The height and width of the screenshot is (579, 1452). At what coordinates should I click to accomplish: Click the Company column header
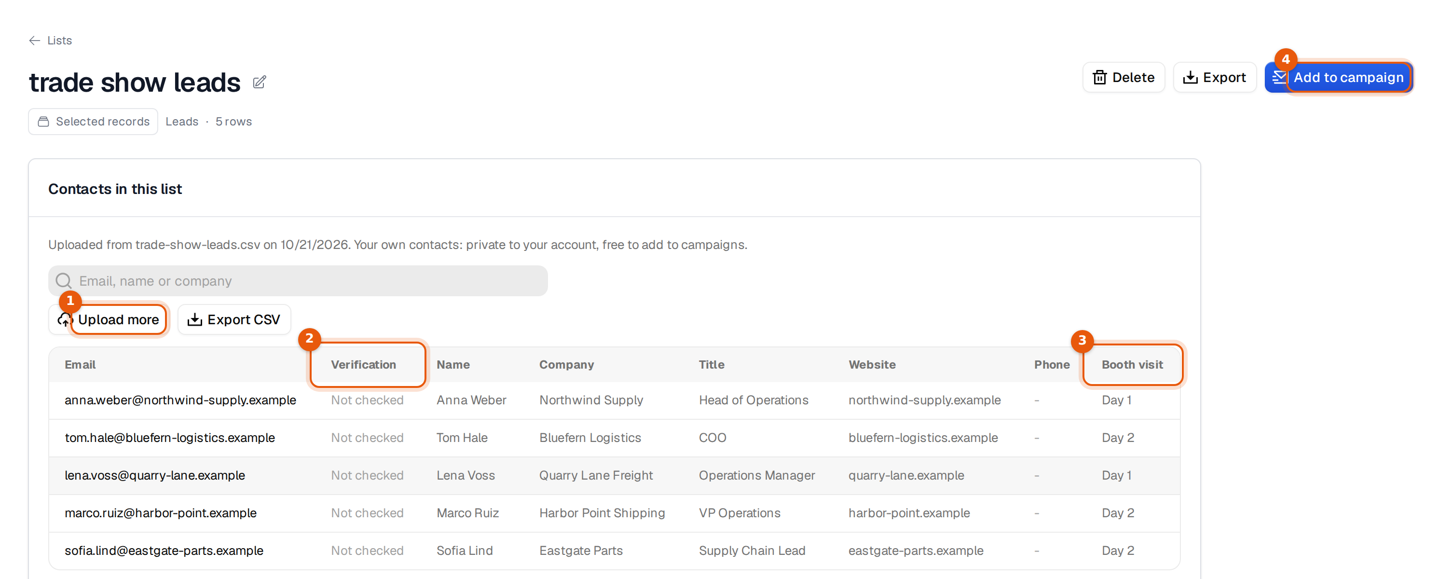566,365
